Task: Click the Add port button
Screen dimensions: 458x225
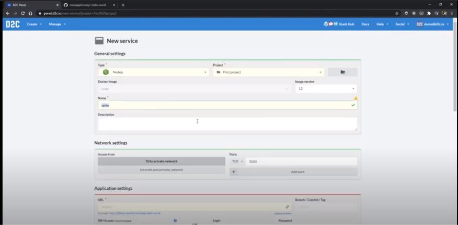Action: [293, 172]
